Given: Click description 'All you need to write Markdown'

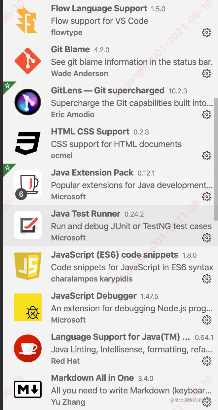Looking at the screenshot, I should [132, 390].
